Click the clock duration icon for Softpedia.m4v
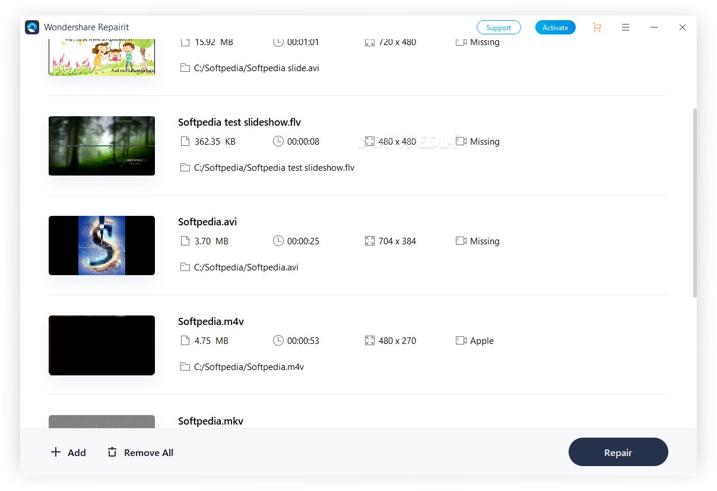This screenshot has width=717, height=491. 278,341
